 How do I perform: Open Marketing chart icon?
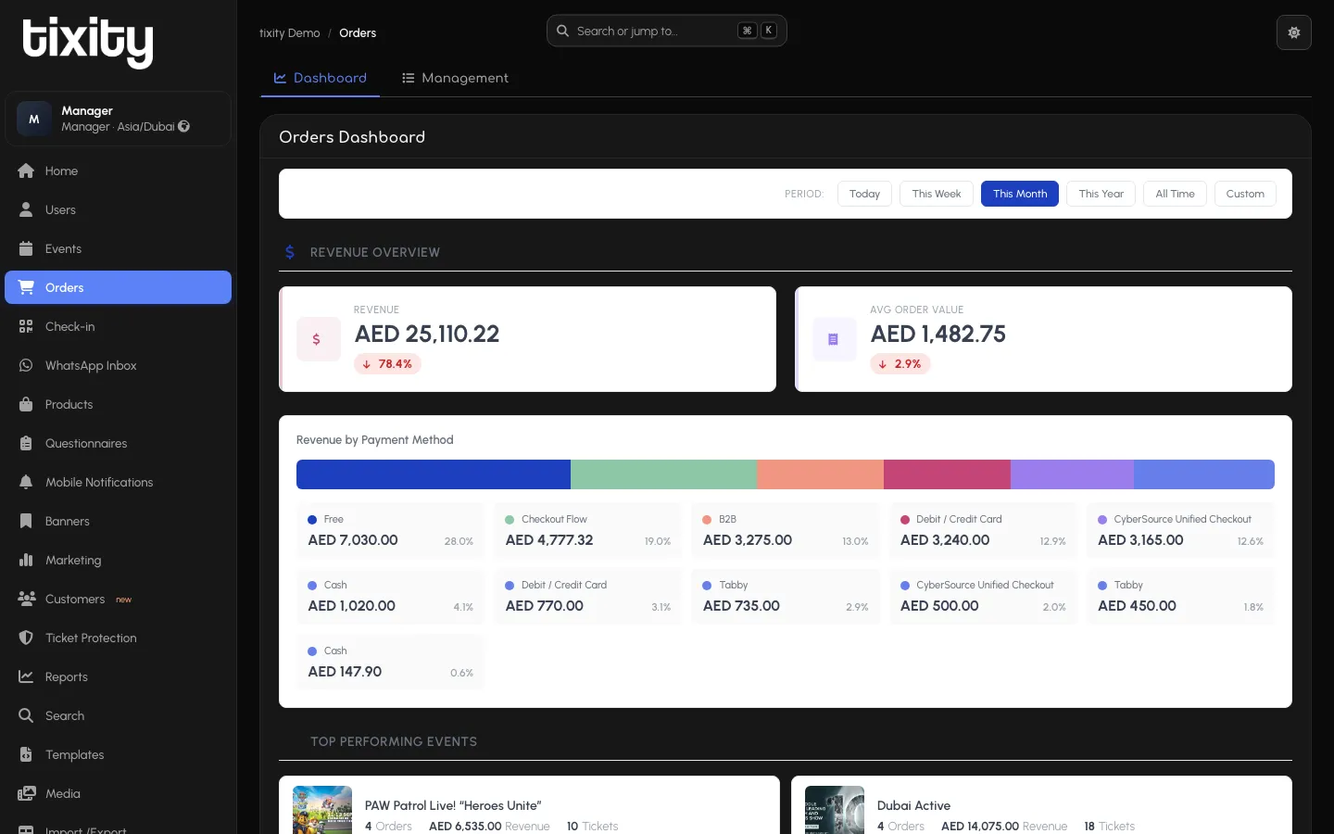click(26, 560)
